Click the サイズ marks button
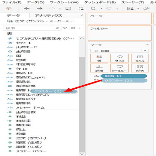The width and height of the screenshot is (156, 156). (x=120, y=58)
